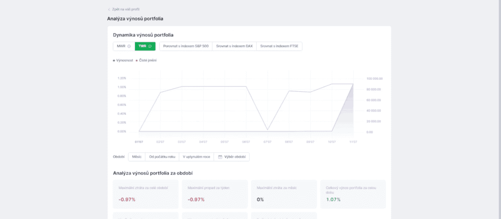Click the back chevron arrow icon
This screenshot has width=501, height=219.
(109, 9)
